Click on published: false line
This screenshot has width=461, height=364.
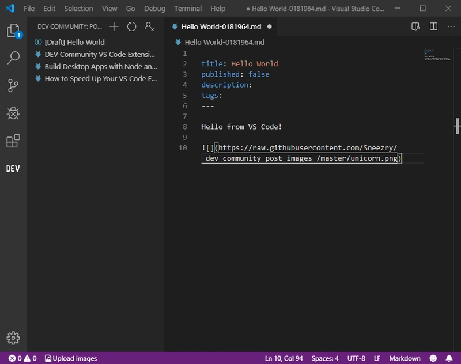[x=235, y=74]
